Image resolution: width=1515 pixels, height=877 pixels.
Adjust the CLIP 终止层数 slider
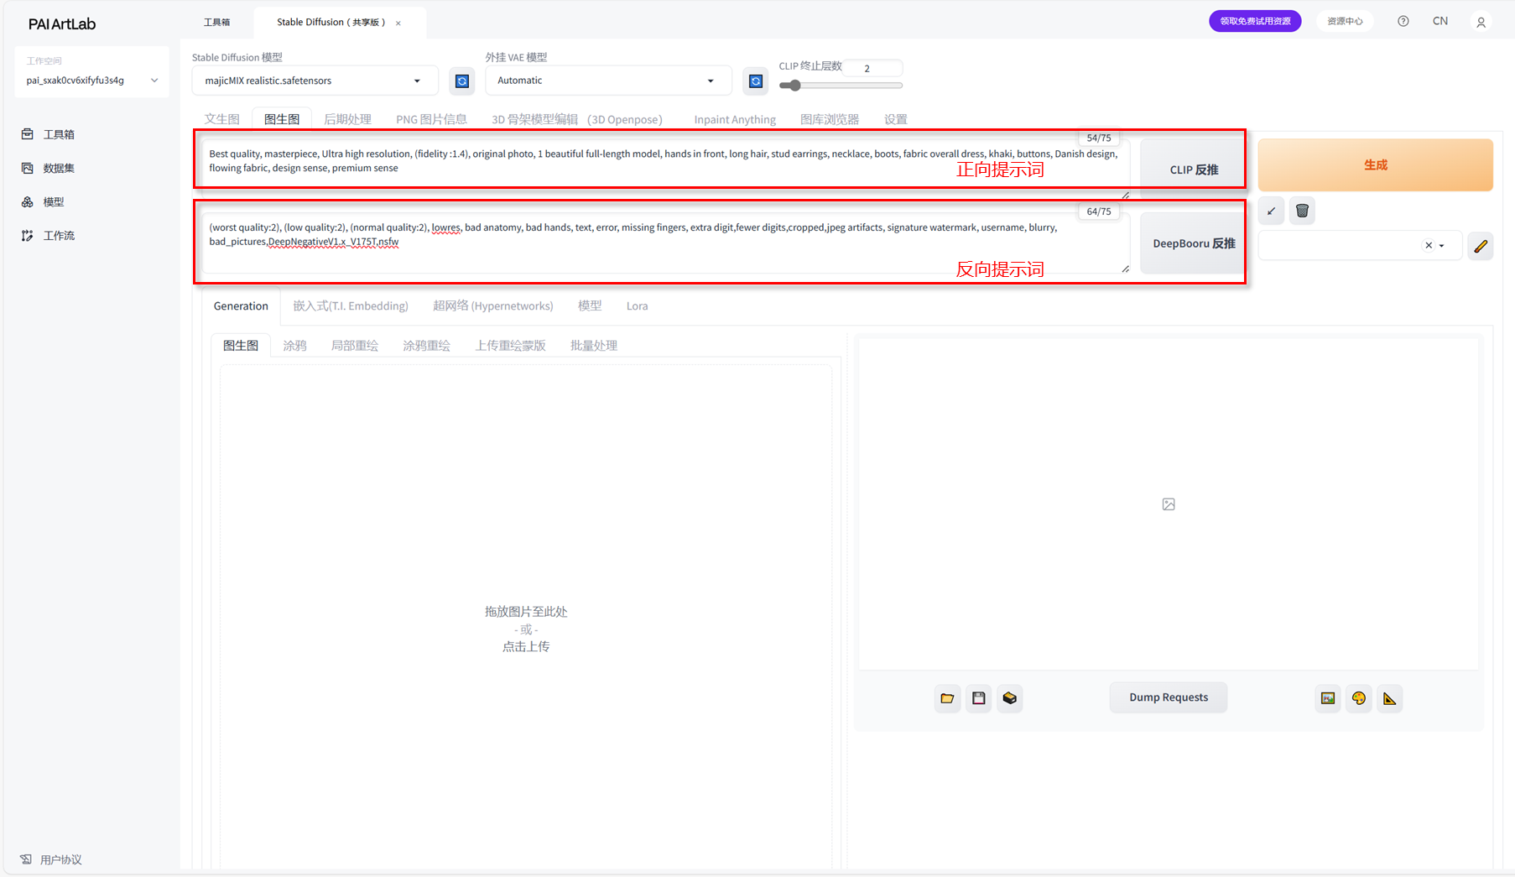pyautogui.click(x=841, y=86)
